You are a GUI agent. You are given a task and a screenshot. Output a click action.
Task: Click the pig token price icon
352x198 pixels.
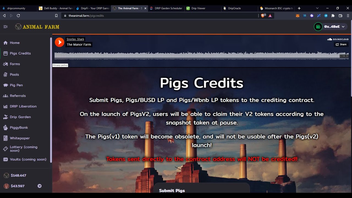point(6,186)
